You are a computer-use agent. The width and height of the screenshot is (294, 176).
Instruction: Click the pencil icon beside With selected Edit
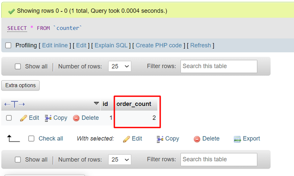click(126, 139)
